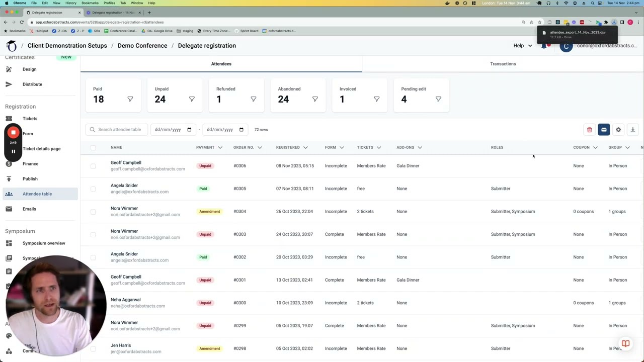Image resolution: width=644 pixels, height=362 pixels.
Task: Click the Search attendee table field
Action: tap(117, 130)
